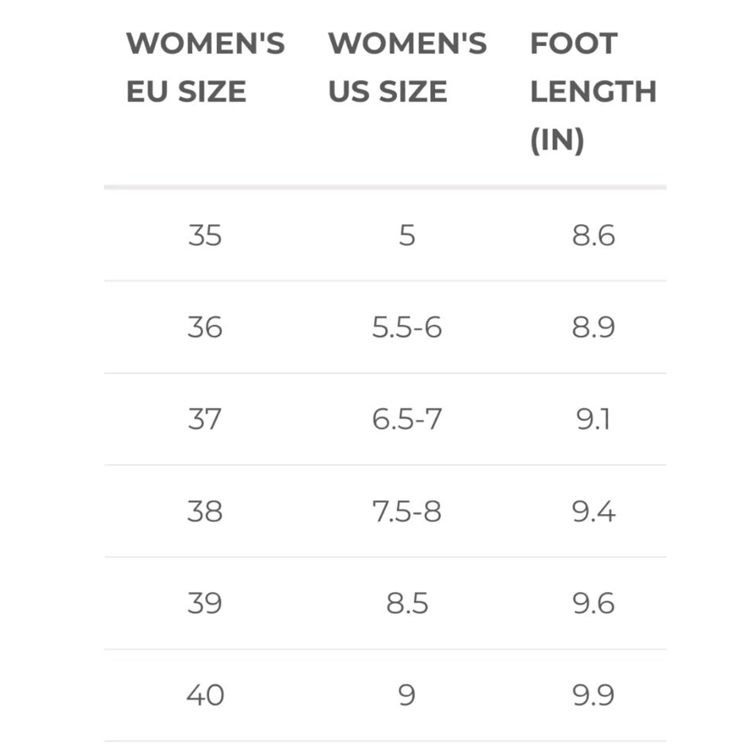751x751 pixels.
Task: Choose the foot length 8.6 value
Action: click(593, 235)
